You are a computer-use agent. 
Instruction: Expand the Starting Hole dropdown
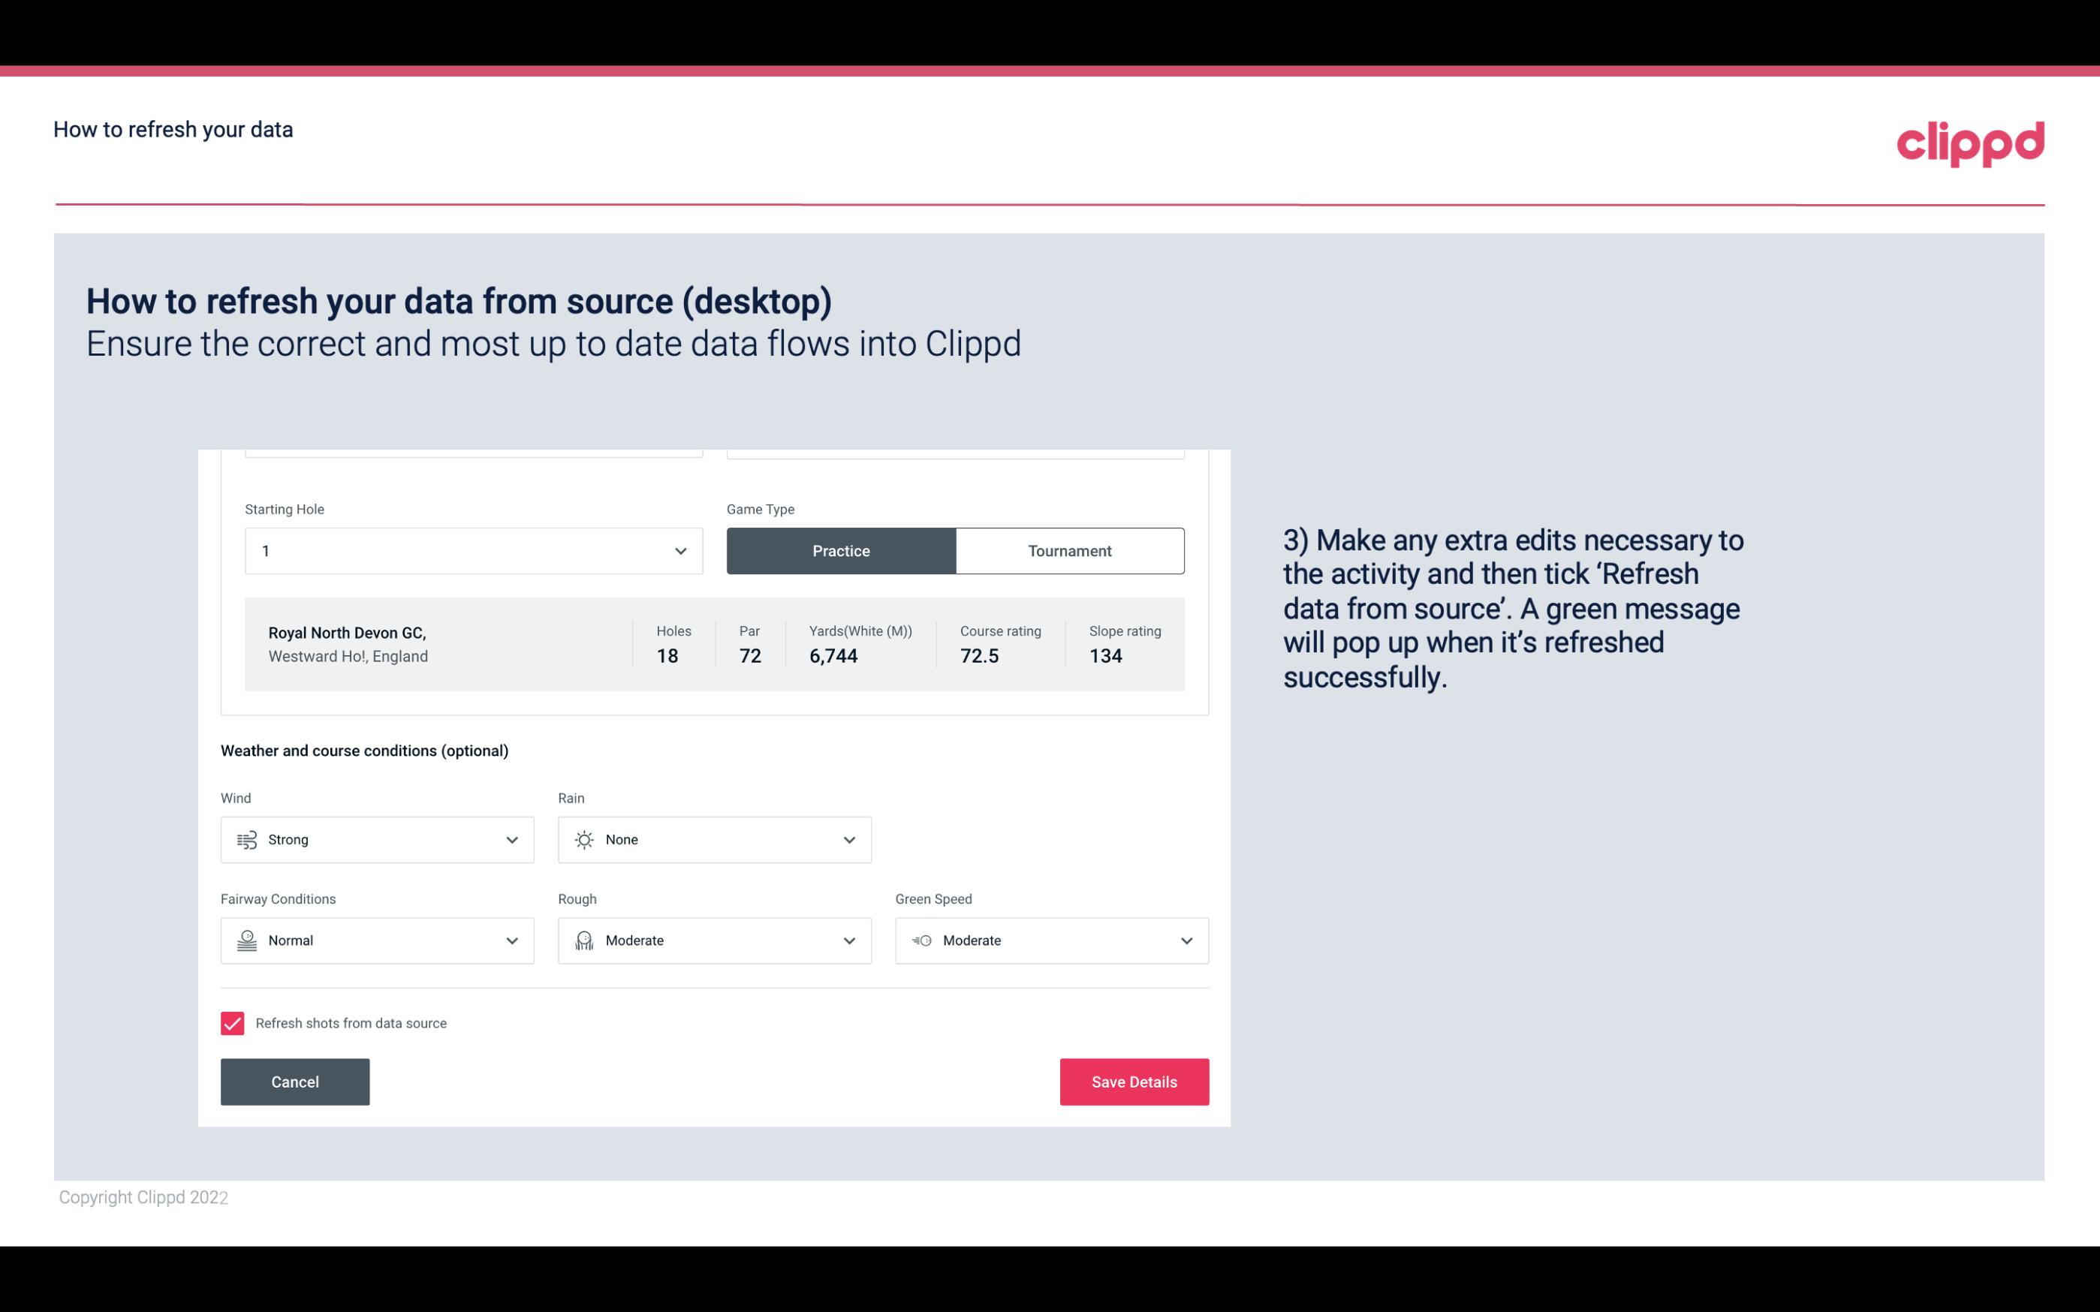(x=680, y=550)
